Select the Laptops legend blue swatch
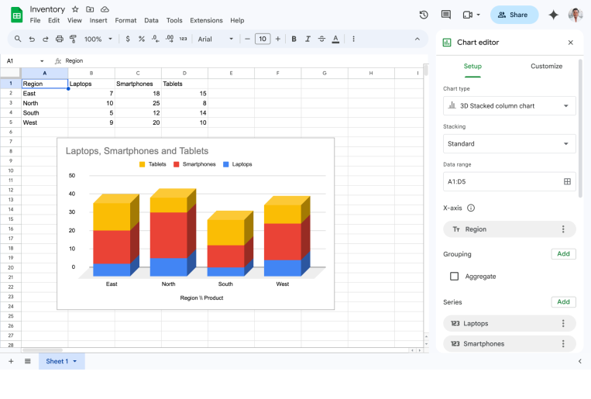 point(225,164)
